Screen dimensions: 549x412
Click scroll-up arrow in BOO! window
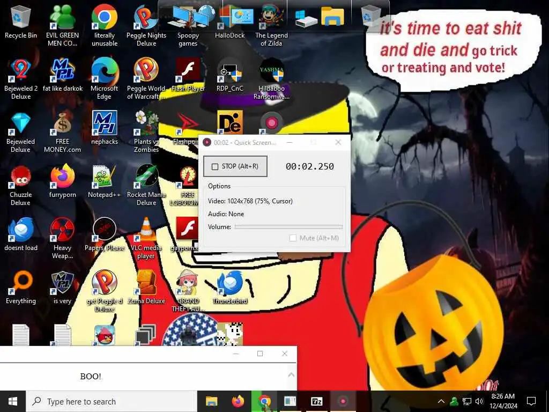click(291, 375)
